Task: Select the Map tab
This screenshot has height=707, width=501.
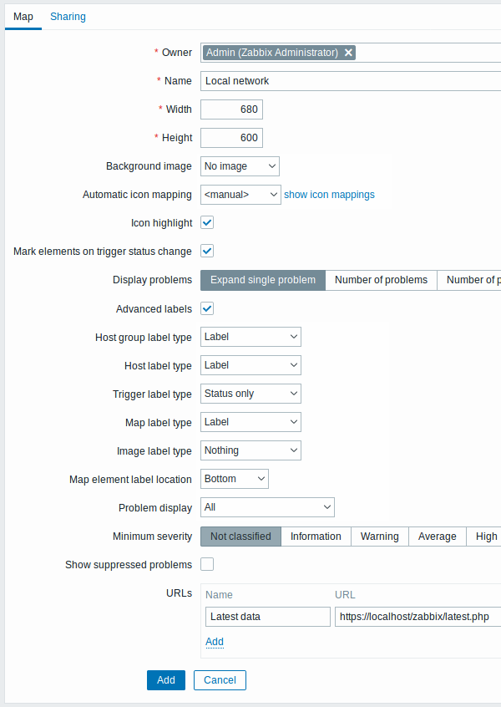Action: (23, 16)
